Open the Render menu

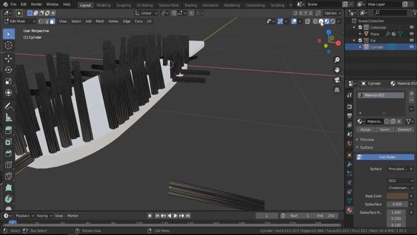click(36, 5)
